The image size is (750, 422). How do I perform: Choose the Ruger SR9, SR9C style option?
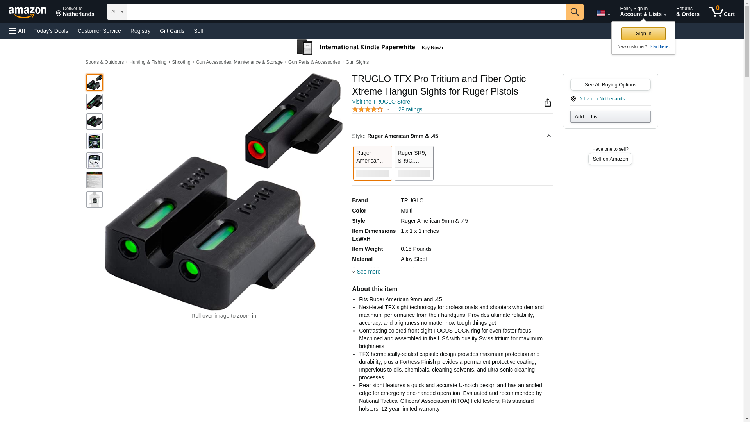tap(414, 163)
